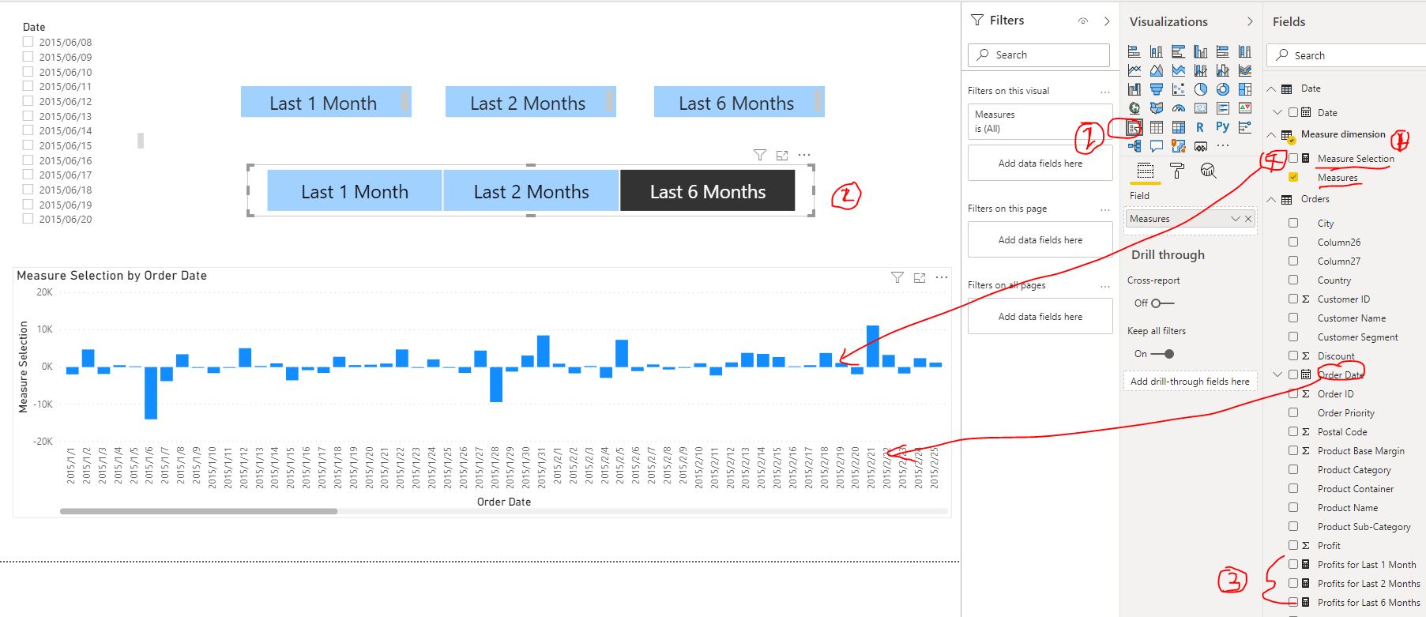Select the Map globe visualization
This screenshot has height=617, width=1426.
pyautogui.click(x=1134, y=108)
